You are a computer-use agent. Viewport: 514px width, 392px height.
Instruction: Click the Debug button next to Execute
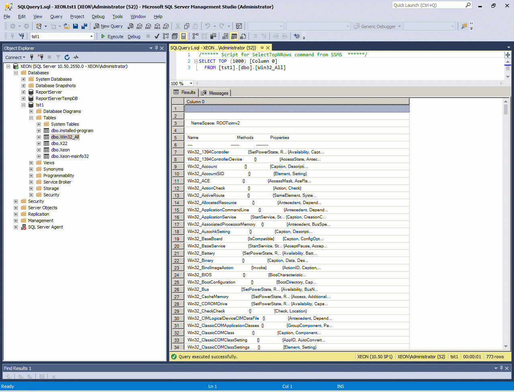point(134,36)
